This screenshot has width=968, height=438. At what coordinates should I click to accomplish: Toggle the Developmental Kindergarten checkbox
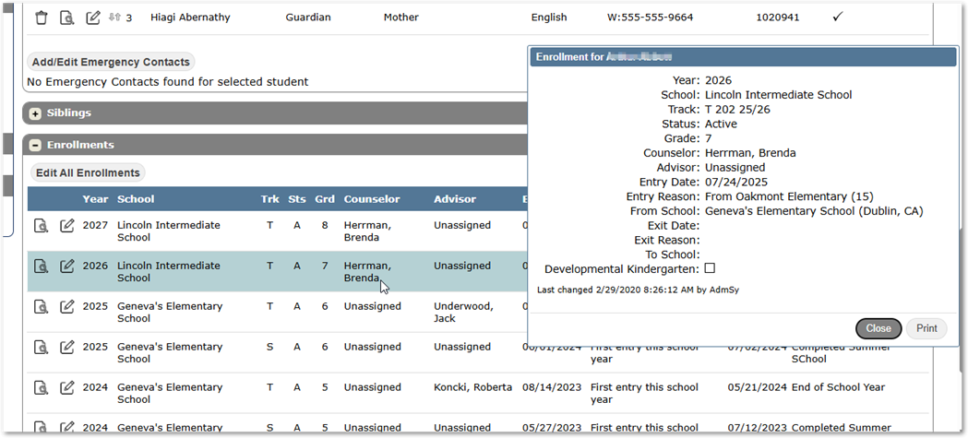coord(710,268)
